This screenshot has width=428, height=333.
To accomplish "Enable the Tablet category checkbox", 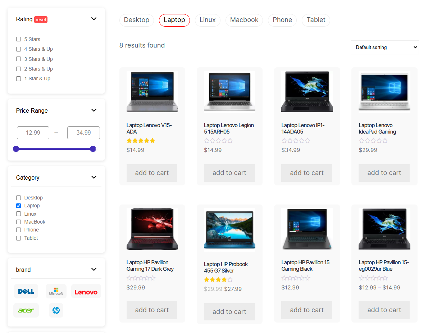I will click(19, 238).
